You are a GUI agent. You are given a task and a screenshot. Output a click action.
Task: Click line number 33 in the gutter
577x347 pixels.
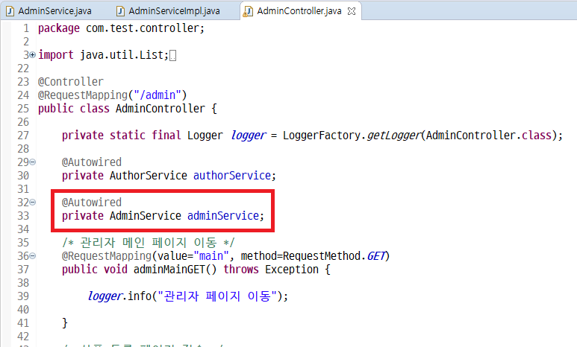pyautogui.click(x=23, y=216)
